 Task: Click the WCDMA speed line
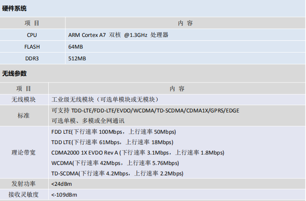[x=115, y=163]
